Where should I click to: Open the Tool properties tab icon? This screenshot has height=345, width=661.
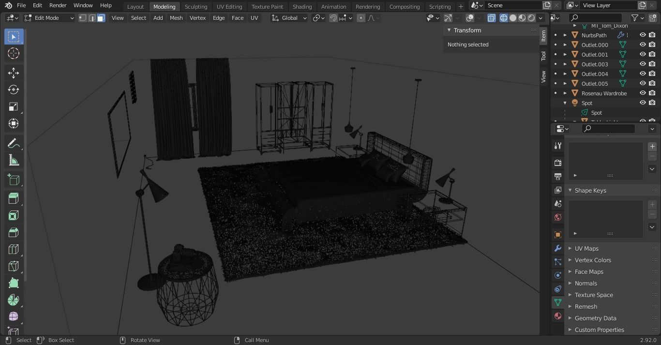(558, 146)
